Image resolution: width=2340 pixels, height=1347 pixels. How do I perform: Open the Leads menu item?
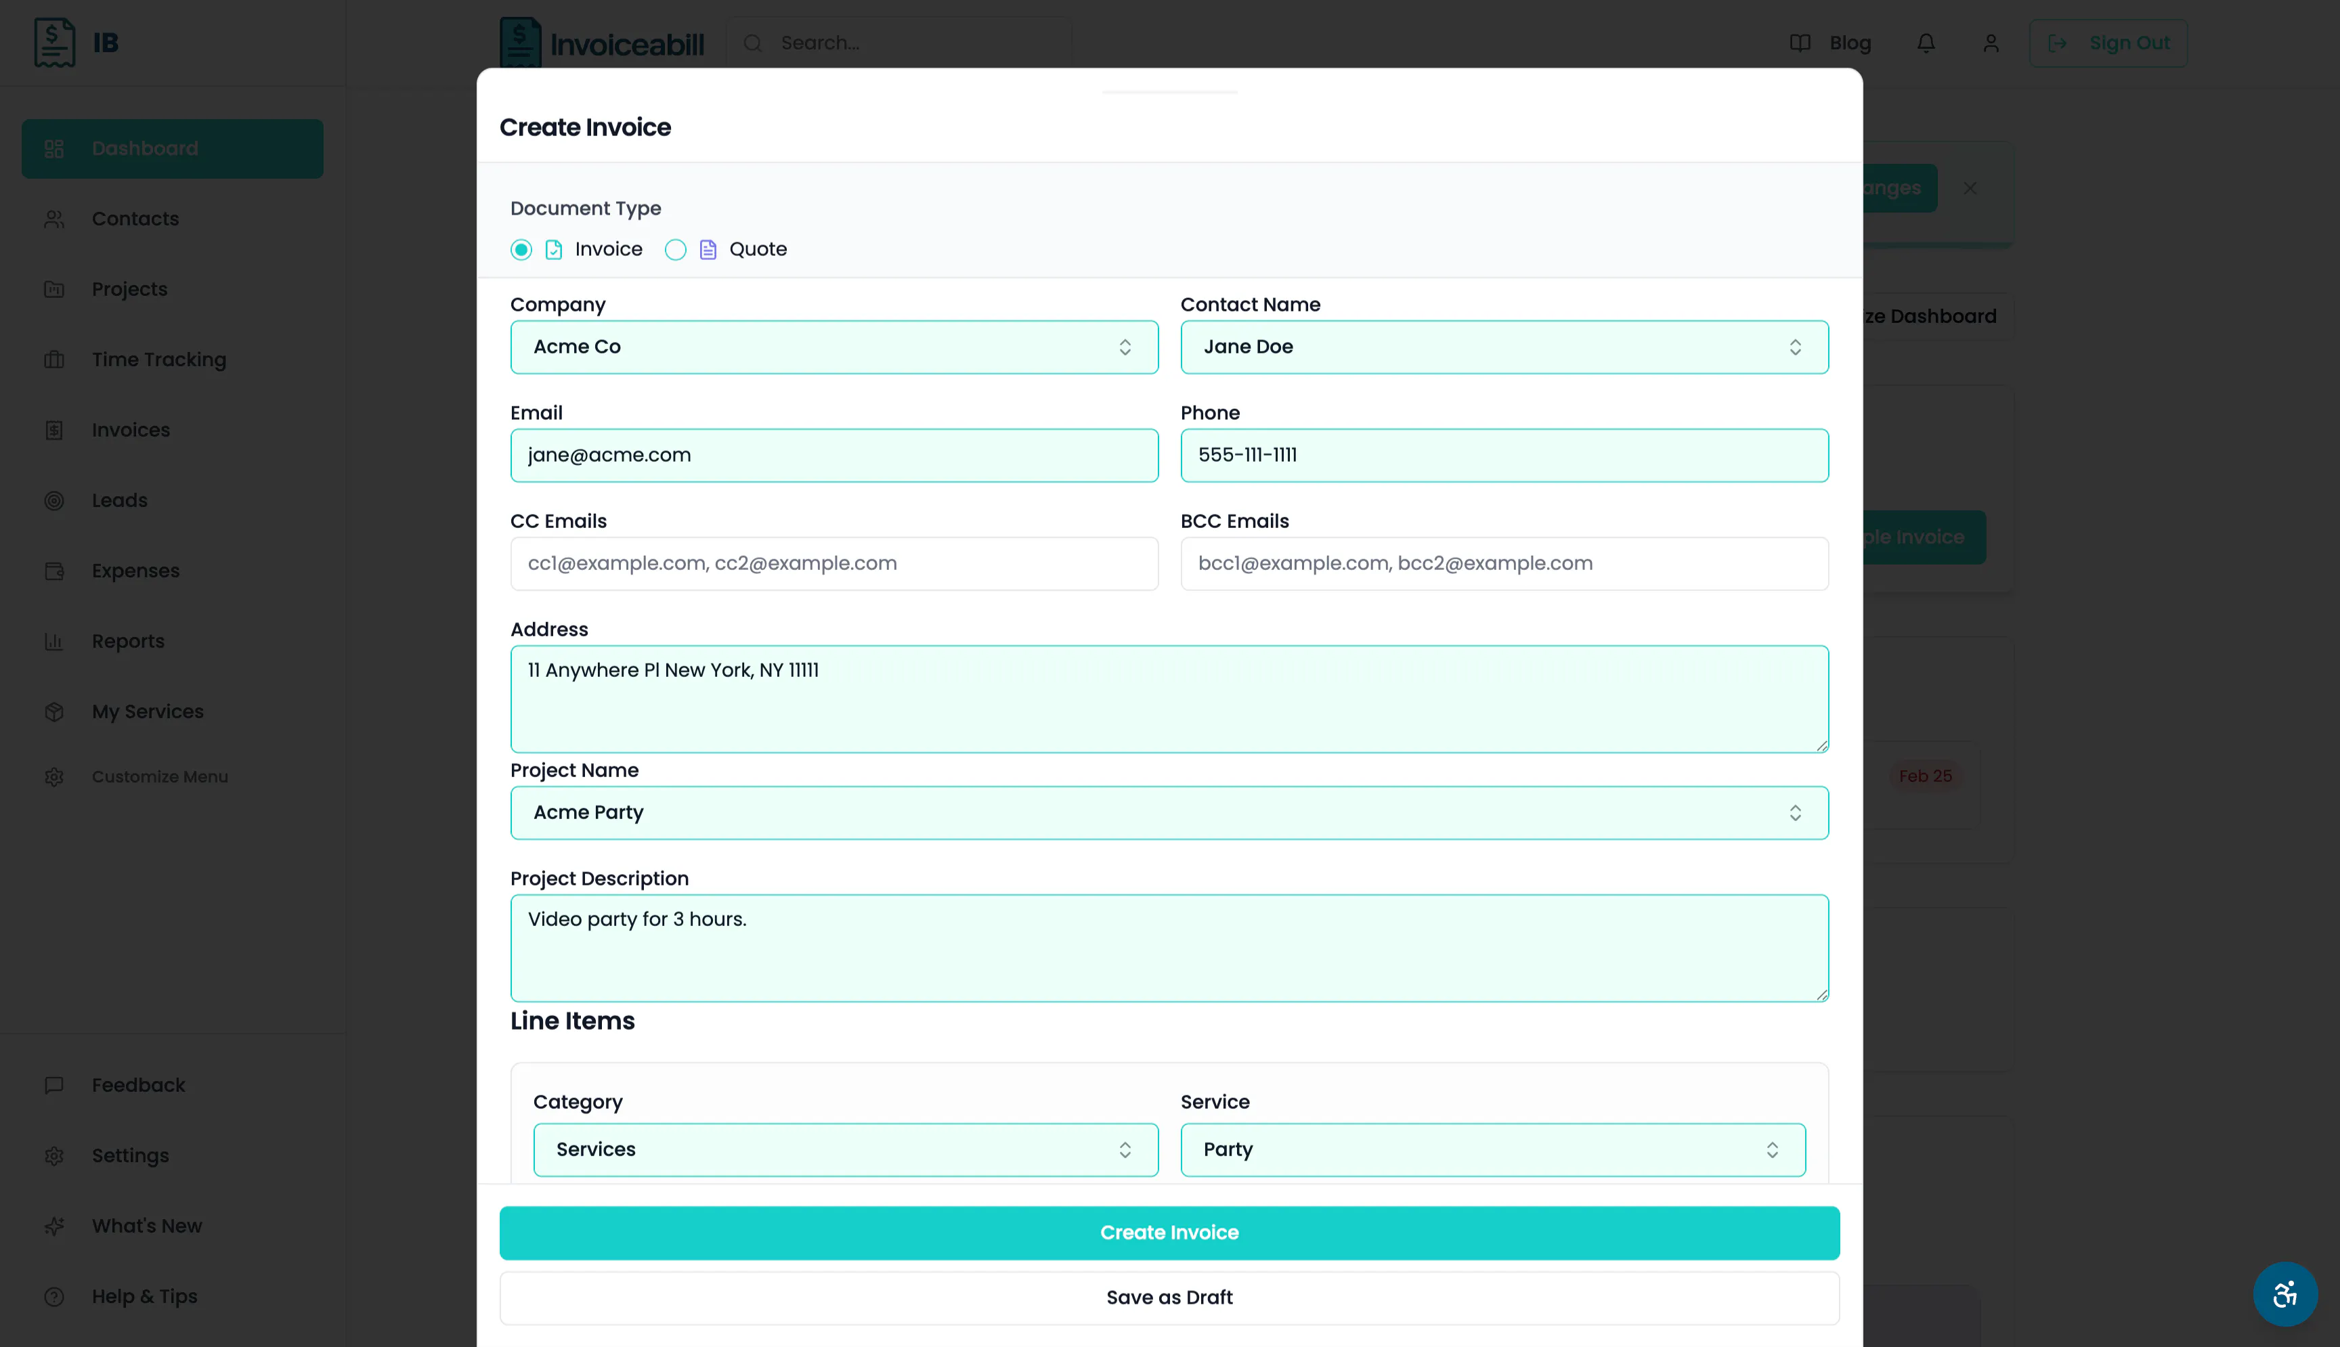click(x=173, y=500)
